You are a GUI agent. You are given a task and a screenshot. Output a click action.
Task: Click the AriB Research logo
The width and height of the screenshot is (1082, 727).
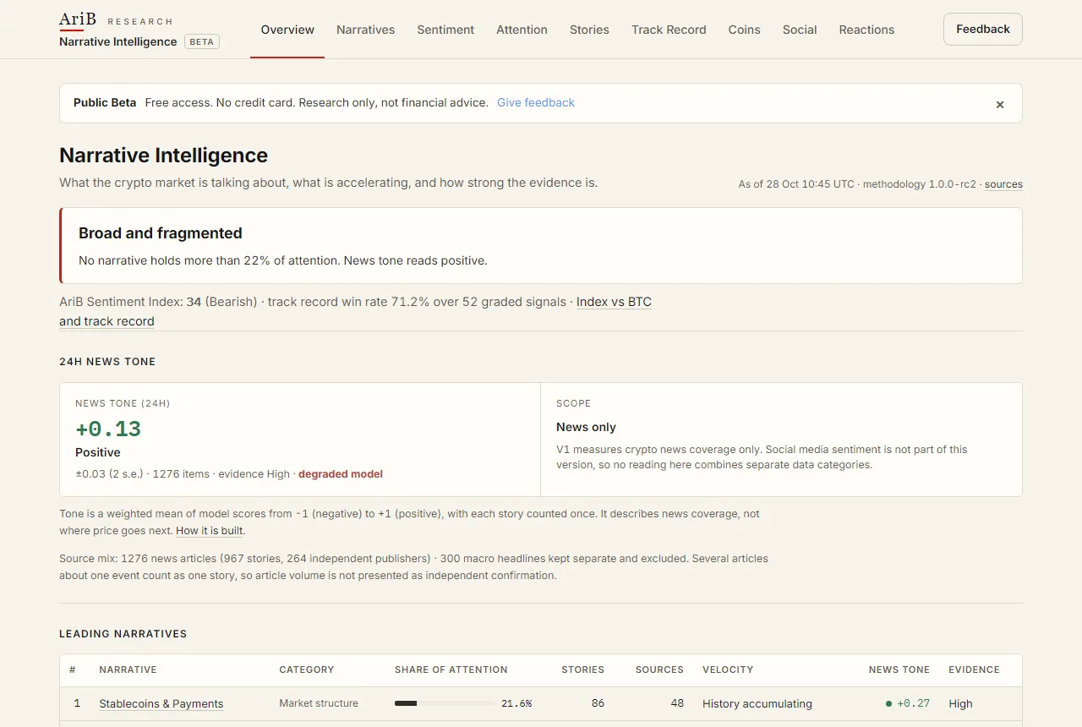click(116, 21)
